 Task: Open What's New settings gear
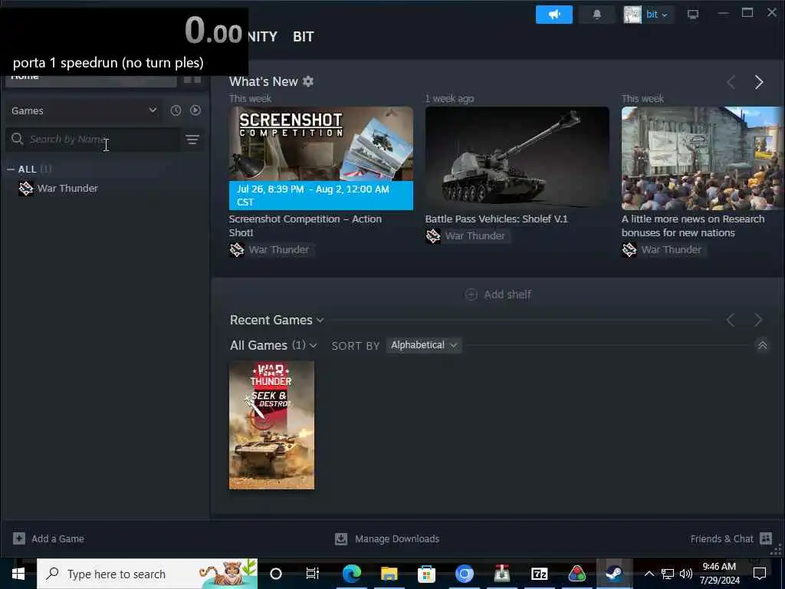click(308, 81)
